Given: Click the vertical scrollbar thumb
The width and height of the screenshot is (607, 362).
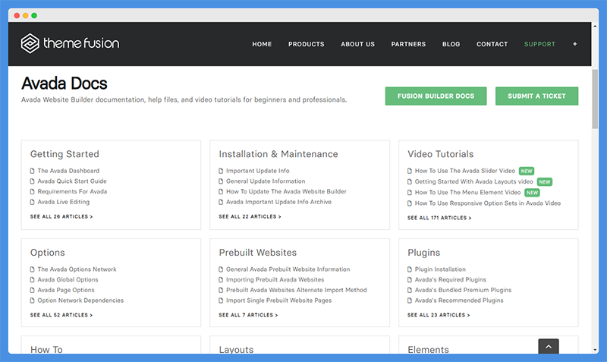Looking at the screenshot, I should point(595,99).
